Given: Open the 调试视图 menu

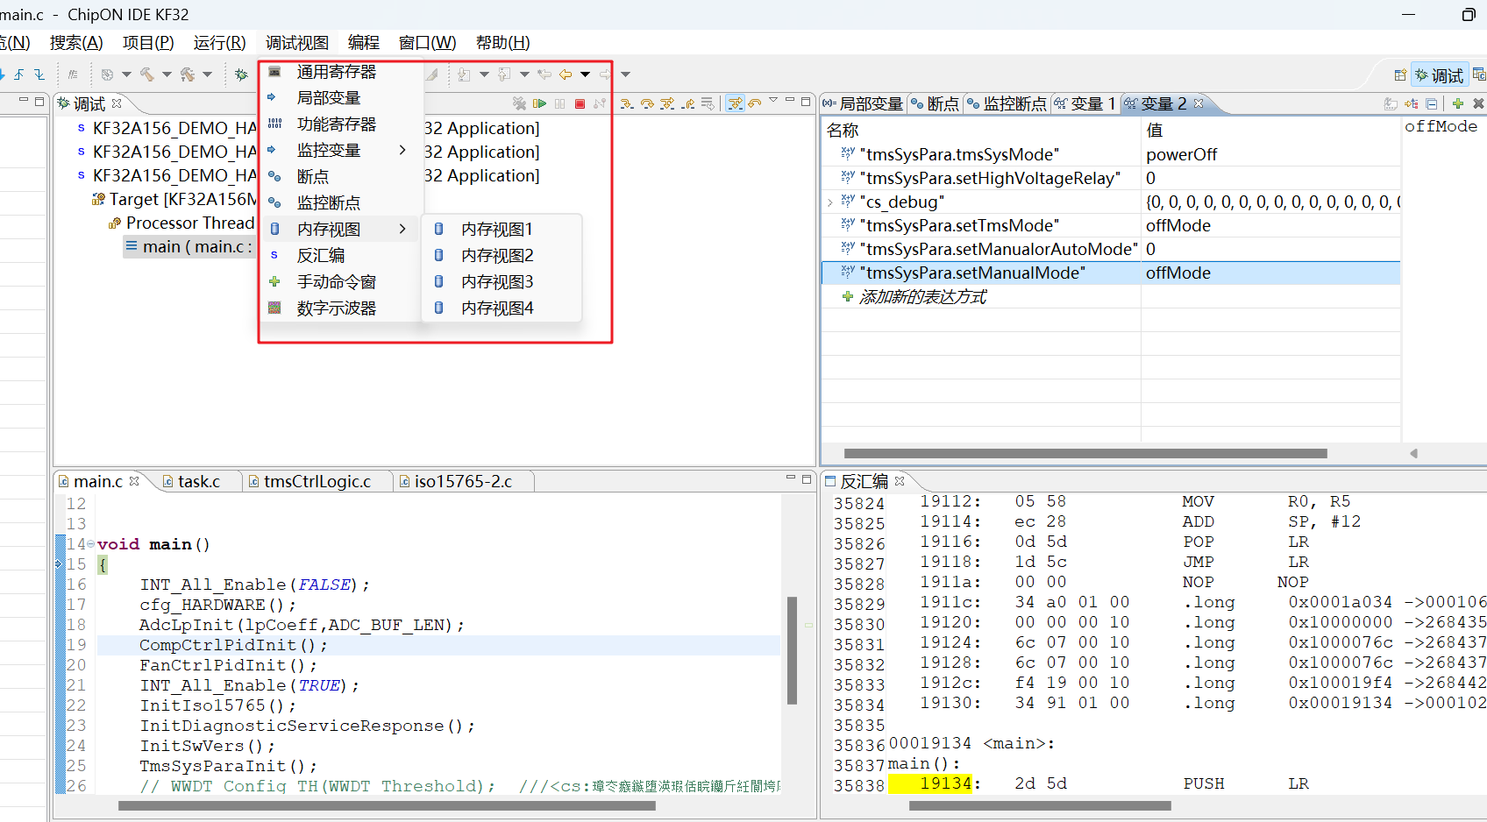Looking at the screenshot, I should [297, 42].
